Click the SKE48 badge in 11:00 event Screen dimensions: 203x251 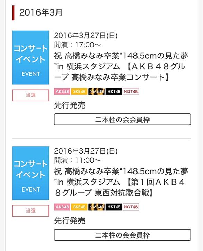coord(79,207)
